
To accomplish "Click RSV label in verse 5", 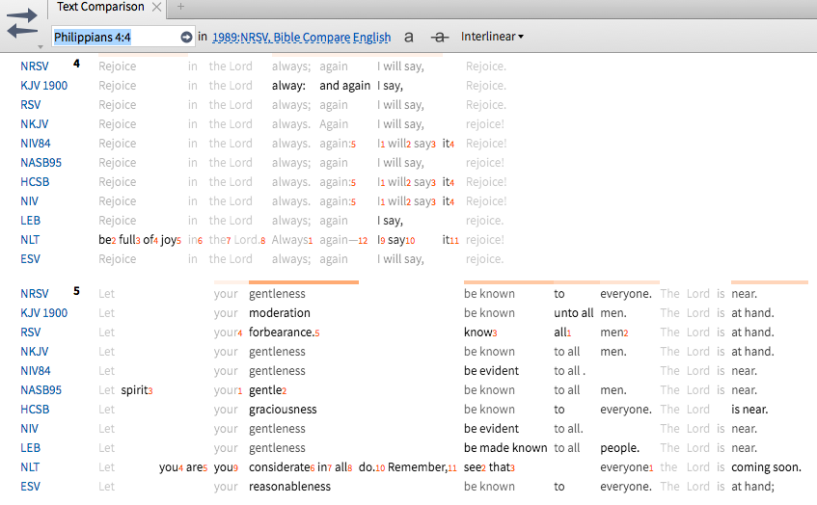I will tap(30, 332).
